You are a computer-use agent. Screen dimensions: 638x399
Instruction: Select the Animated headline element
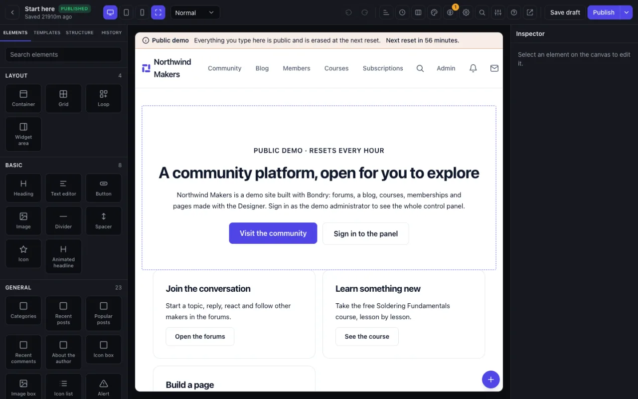[63, 256]
